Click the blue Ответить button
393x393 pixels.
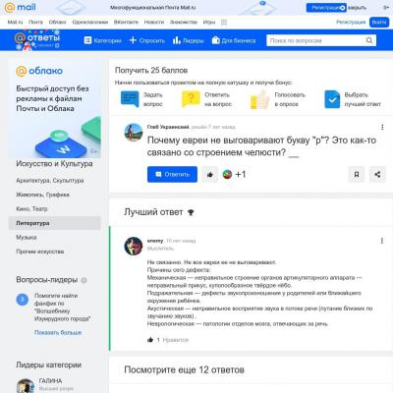[x=172, y=175]
